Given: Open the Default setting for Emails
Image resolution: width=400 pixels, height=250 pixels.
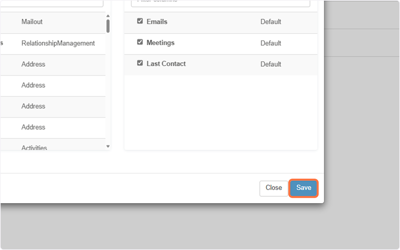Looking at the screenshot, I should (x=271, y=22).
